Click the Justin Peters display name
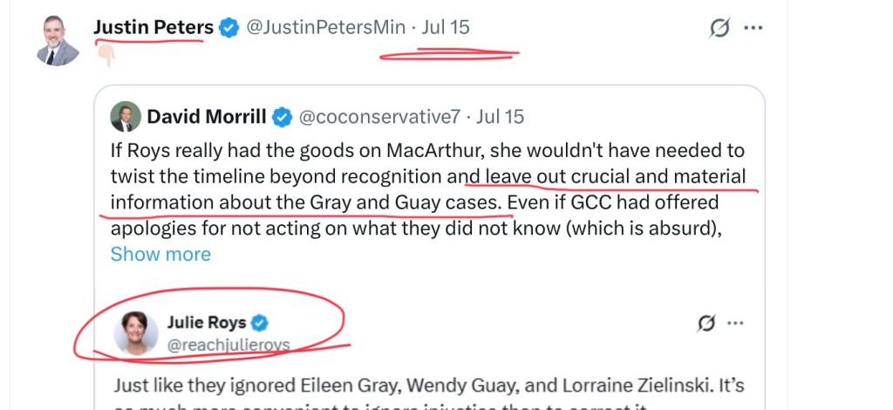This screenshot has width=893, height=410. (x=153, y=28)
